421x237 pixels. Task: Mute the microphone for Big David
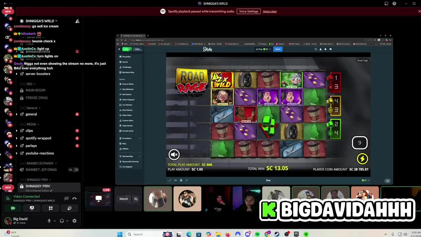pyautogui.click(x=49, y=221)
